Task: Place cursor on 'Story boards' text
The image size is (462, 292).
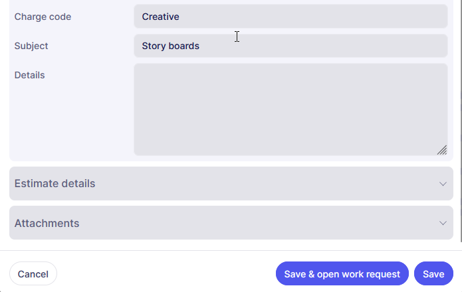Action: 170,46
